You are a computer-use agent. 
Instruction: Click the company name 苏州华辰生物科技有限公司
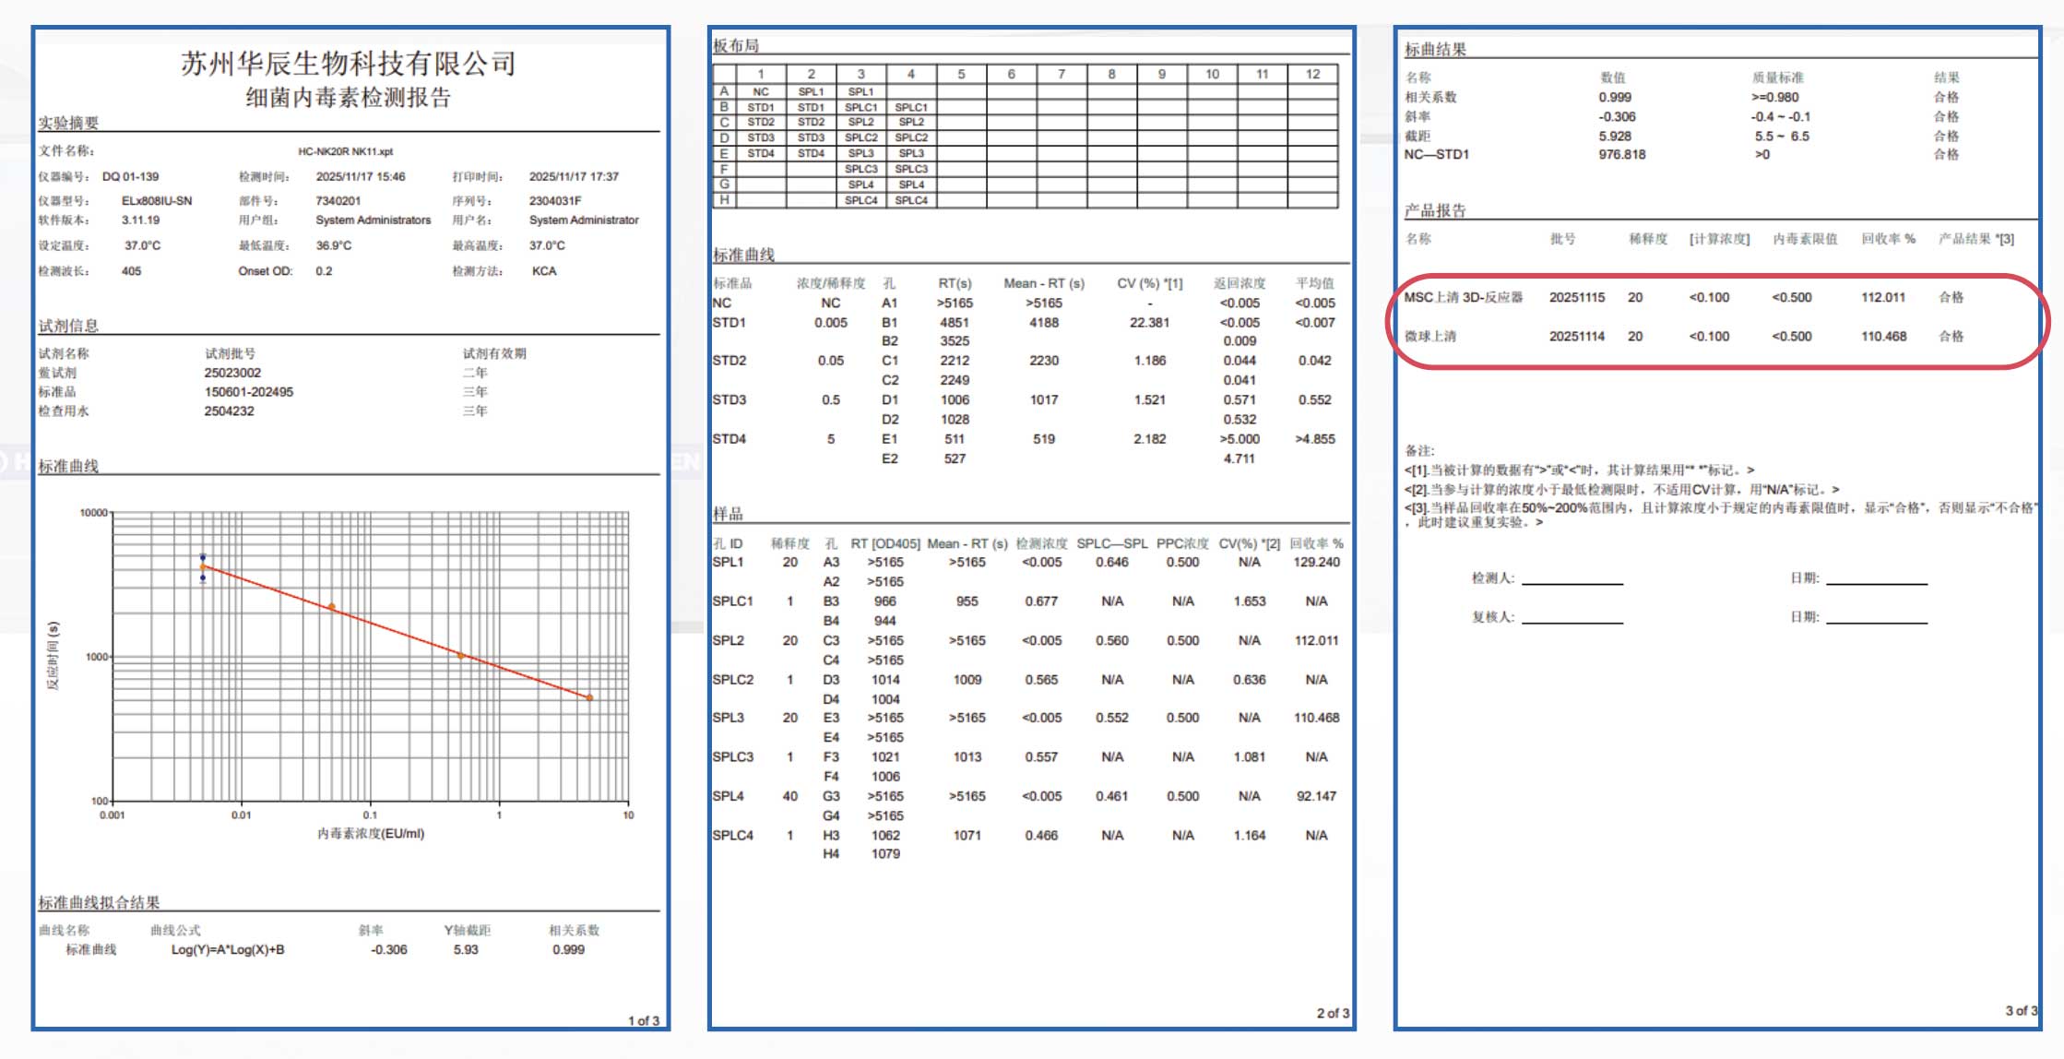pyautogui.click(x=348, y=63)
